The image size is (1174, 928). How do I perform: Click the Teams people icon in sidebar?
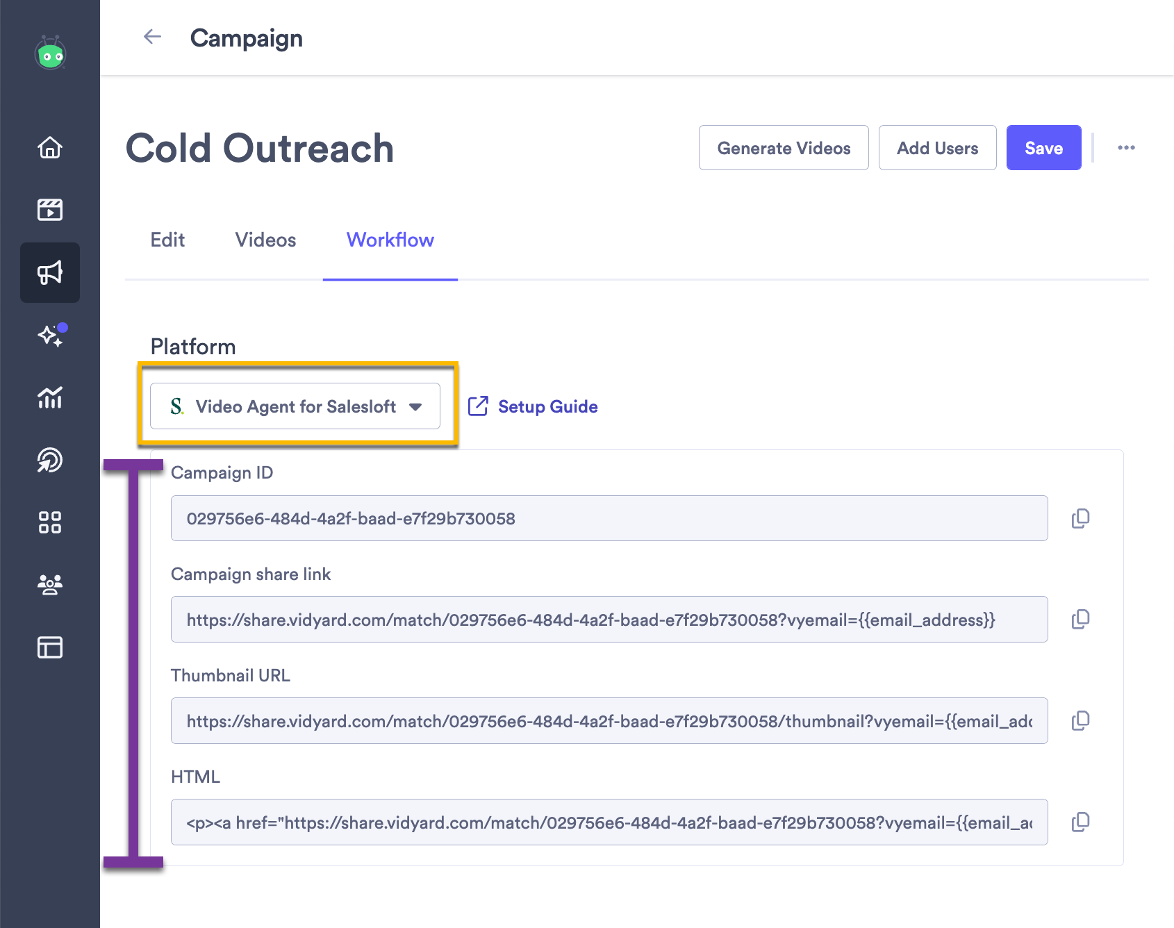[49, 585]
